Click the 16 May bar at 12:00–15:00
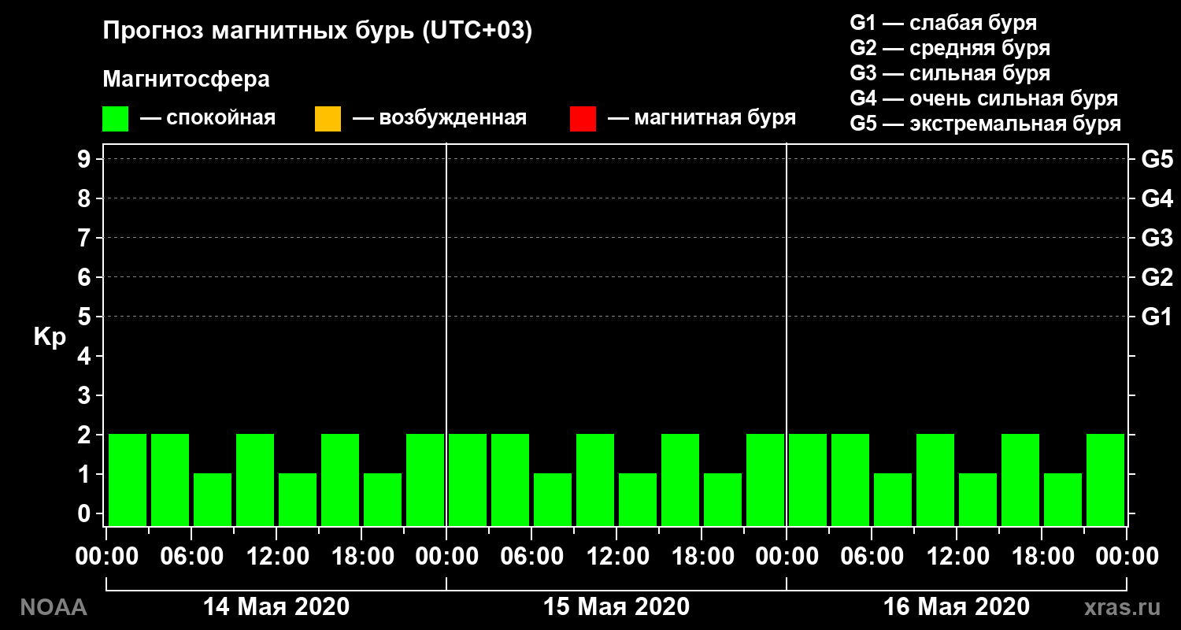Screen dimensions: 1181x630 point(978,499)
